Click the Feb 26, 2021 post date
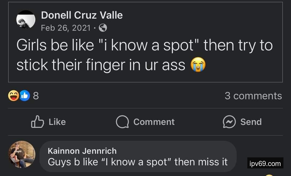Screen dimensions: 291x176 click(65, 28)
